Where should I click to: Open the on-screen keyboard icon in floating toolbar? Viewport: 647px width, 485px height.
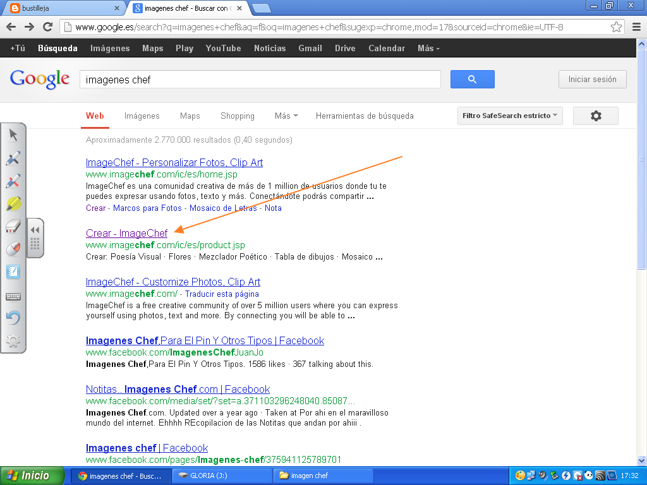click(13, 296)
